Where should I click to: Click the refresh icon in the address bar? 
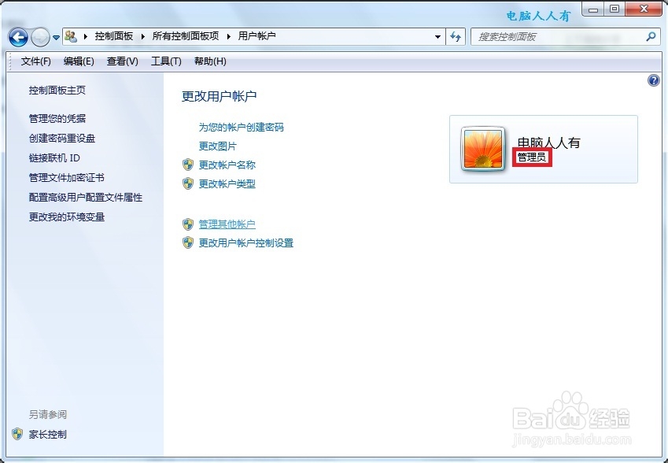point(456,36)
